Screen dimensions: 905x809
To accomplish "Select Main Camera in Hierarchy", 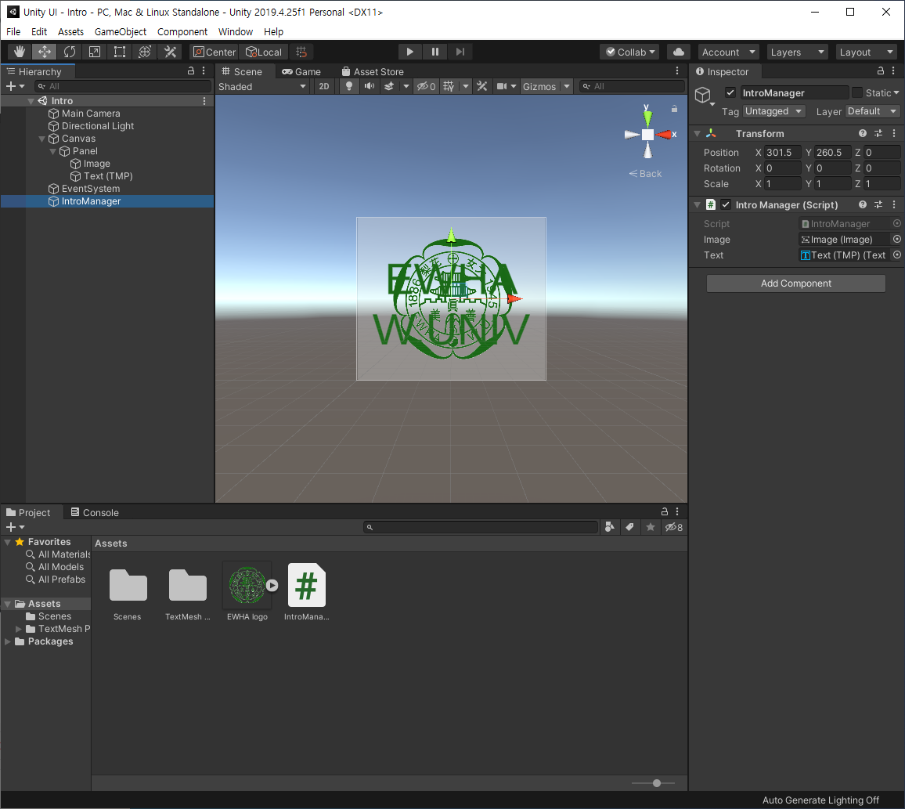I will point(91,114).
